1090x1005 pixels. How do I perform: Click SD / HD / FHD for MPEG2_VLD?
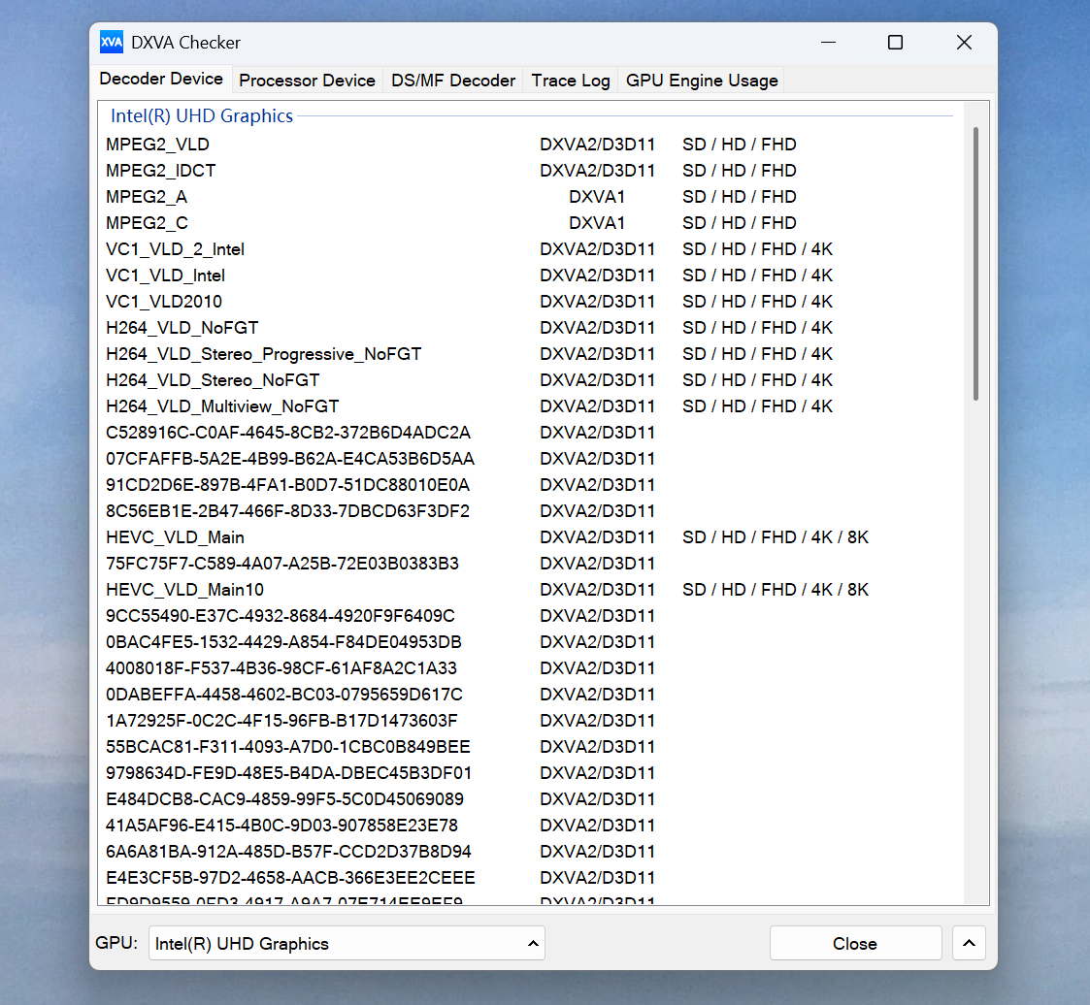pyautogui.click(x=739, y=145)
